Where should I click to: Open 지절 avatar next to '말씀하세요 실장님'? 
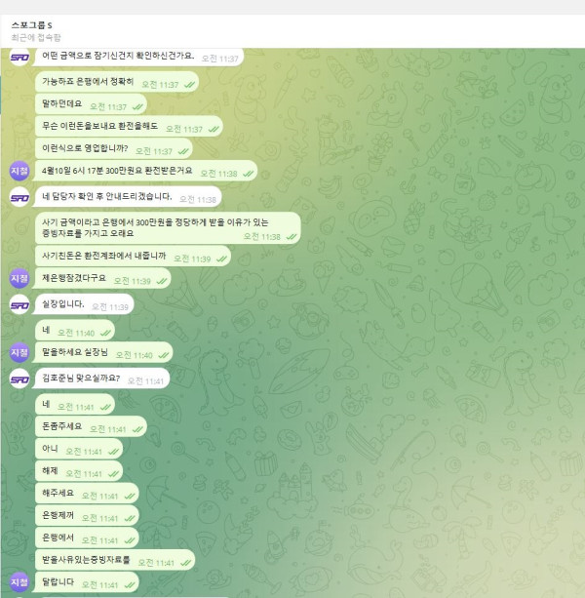click(19, 353)
